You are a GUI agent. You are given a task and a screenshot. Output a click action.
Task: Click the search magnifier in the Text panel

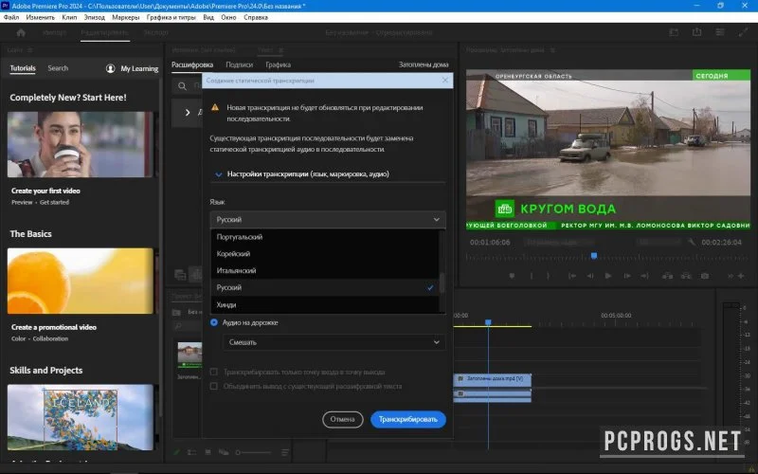pos(182,86)
